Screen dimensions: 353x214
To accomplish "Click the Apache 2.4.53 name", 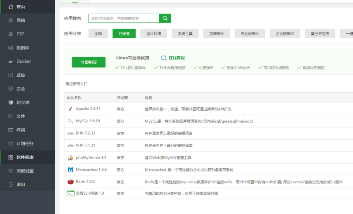I will [88, 109].
